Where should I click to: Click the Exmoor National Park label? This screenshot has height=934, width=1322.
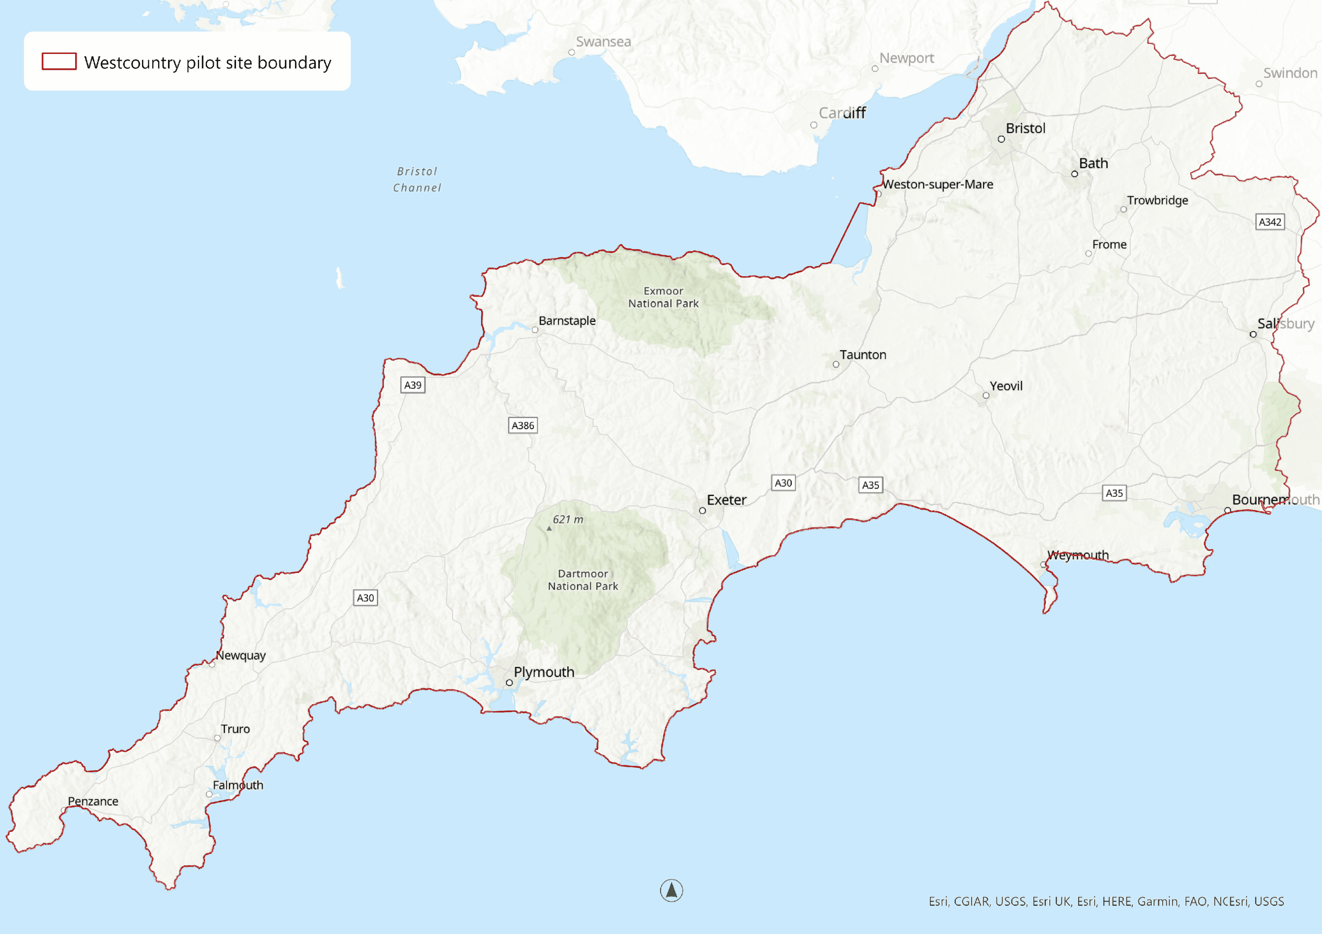(663, 297)
